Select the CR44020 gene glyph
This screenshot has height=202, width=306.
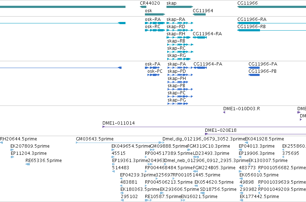pyautogui.click(x=143, y=7)
